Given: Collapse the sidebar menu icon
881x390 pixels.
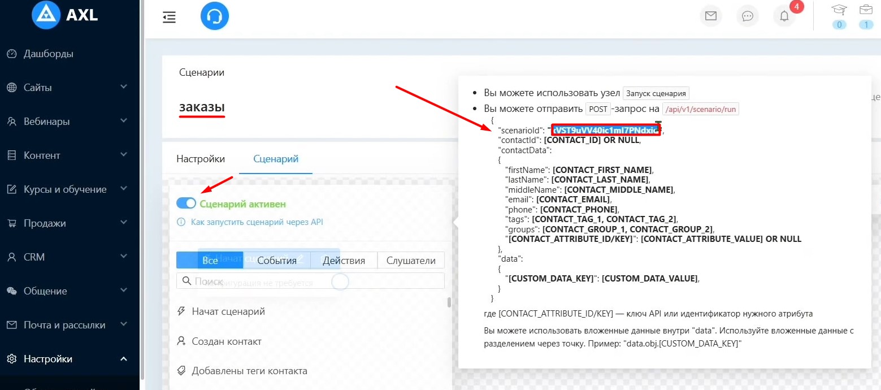Looking at the screenshot, I should click(x=169, y=17).
